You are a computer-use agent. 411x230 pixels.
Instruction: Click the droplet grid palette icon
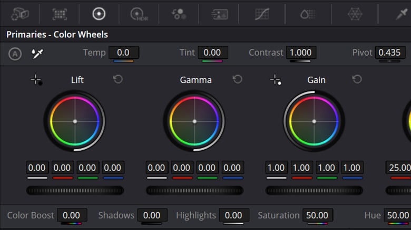tap(307, 14)
